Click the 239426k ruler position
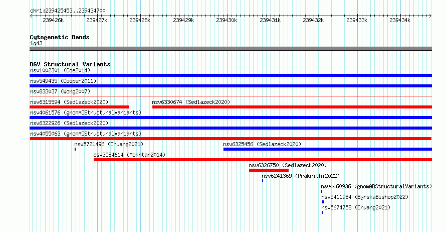Image resolution: width=446 pixels, height=232 pixels. (53, 20)
